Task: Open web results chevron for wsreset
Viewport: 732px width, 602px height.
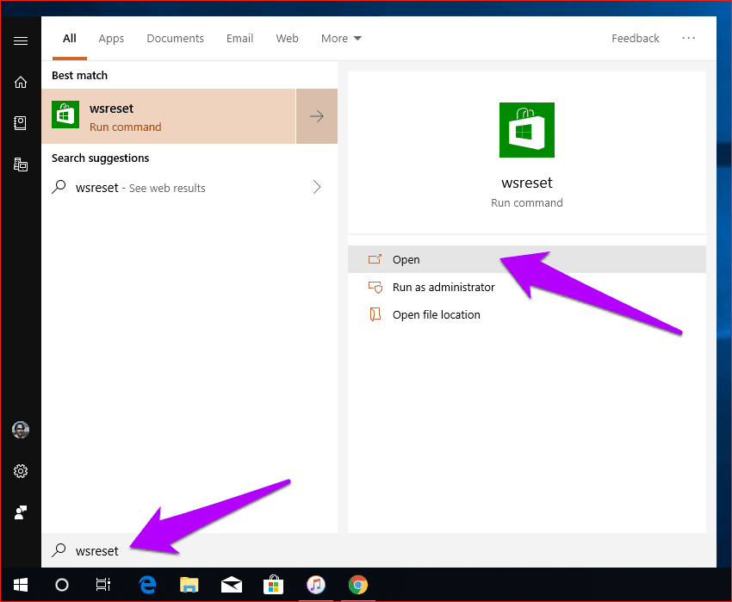Action: click(317, 187)
